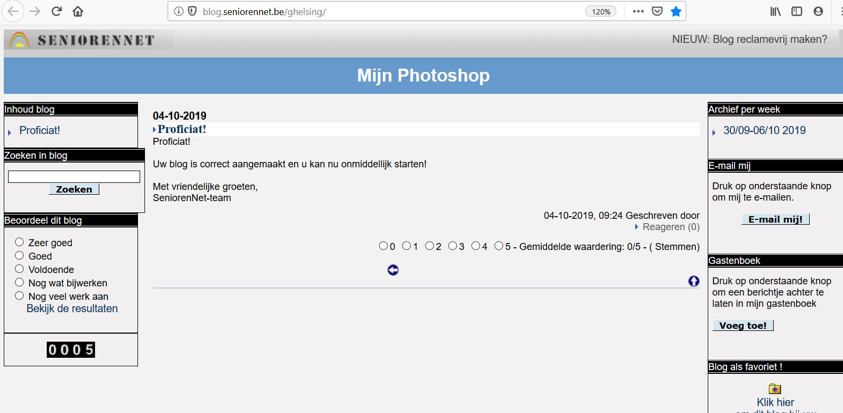Go back using the browser back arrow
843x413 pixels.
(x=13, y=11)
